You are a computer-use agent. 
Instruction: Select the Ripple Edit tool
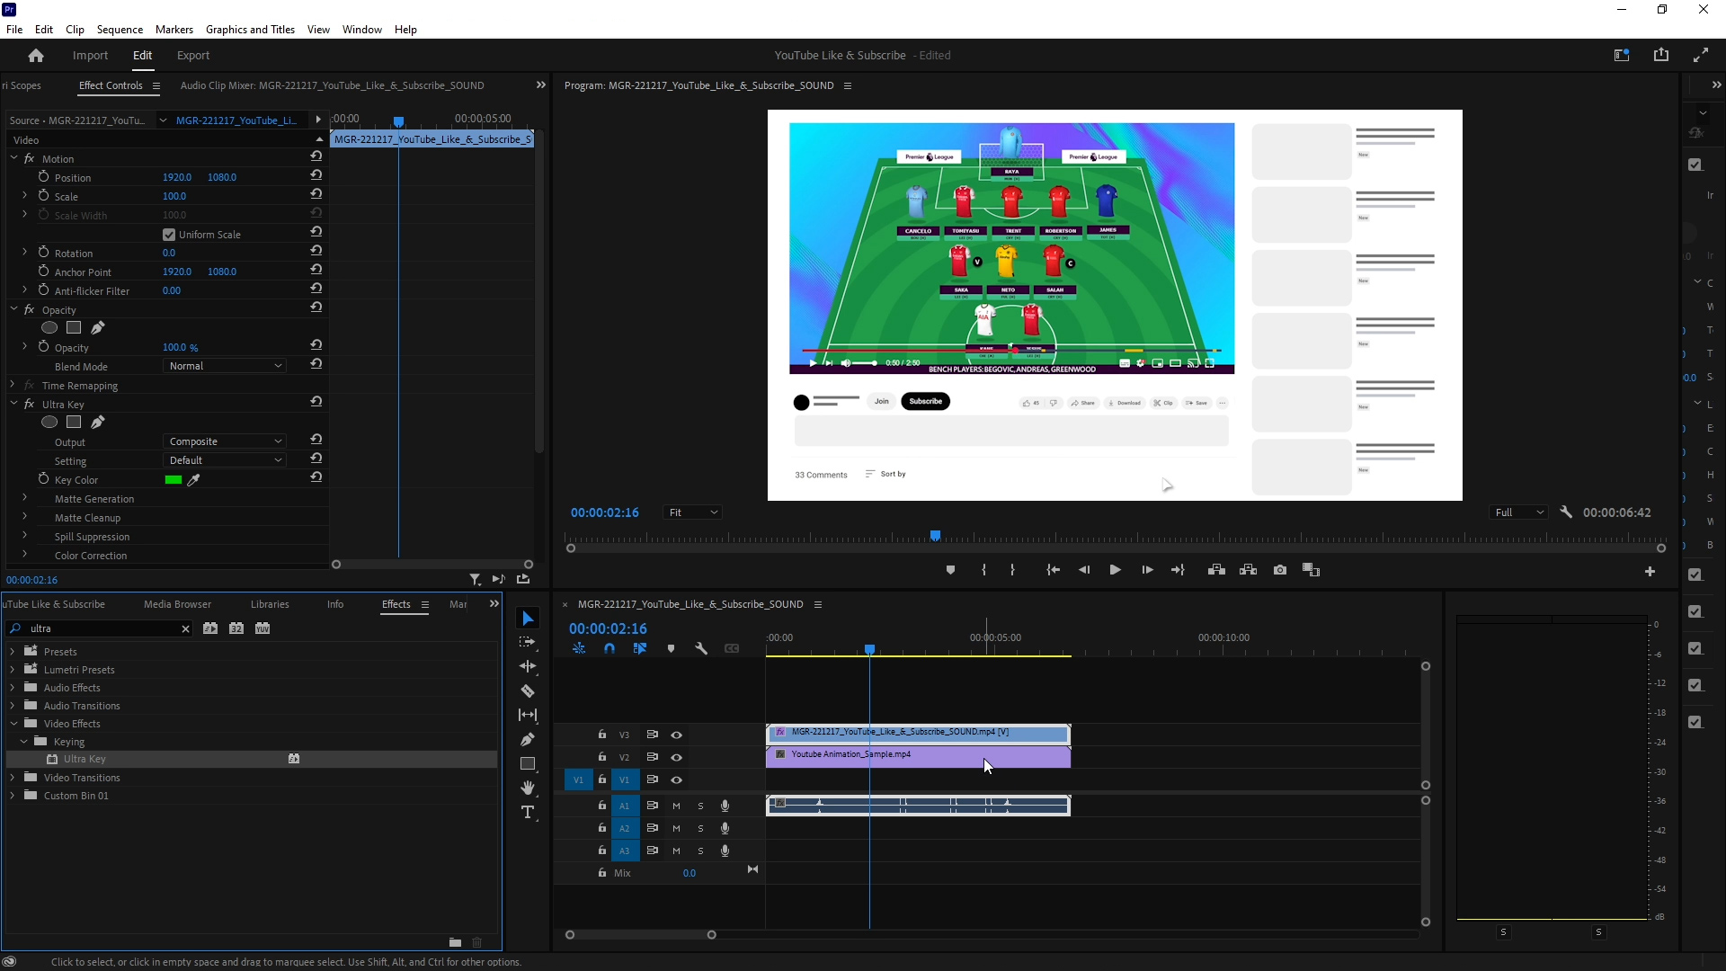pyautogui.click(x=529, y=666)
